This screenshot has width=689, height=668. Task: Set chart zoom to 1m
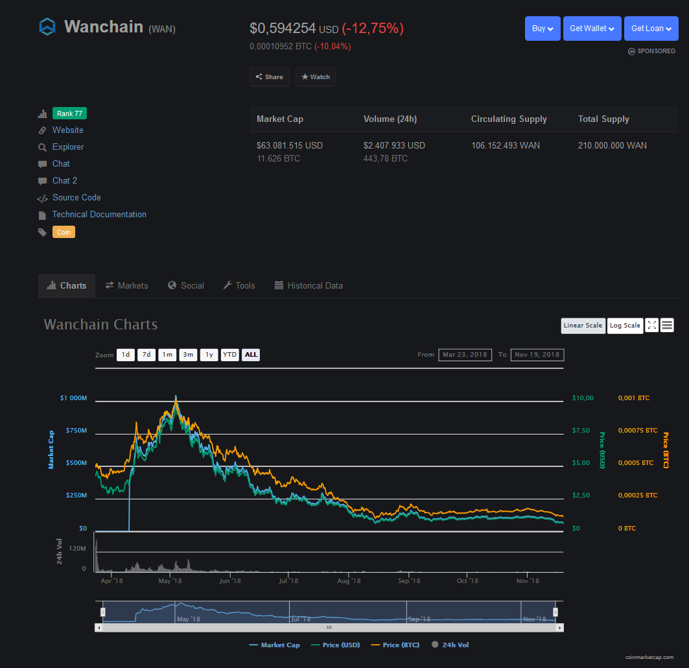tap(167, 355)
